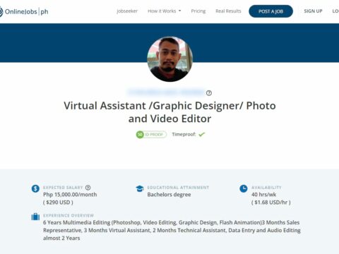
Task: Select the '40 hrs/wk' text
Action: (263, 195)
